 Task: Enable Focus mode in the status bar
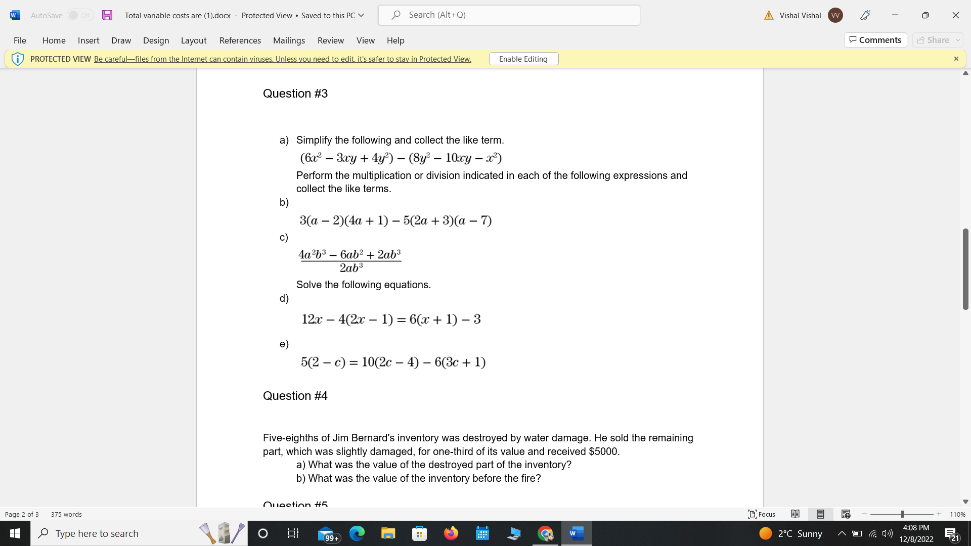click(761, 514)
